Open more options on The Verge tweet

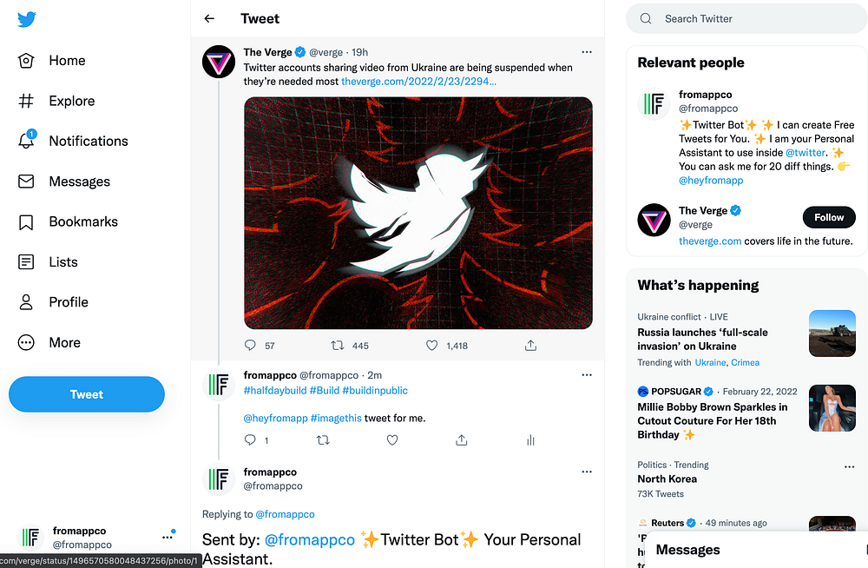(x=587, y=52)
